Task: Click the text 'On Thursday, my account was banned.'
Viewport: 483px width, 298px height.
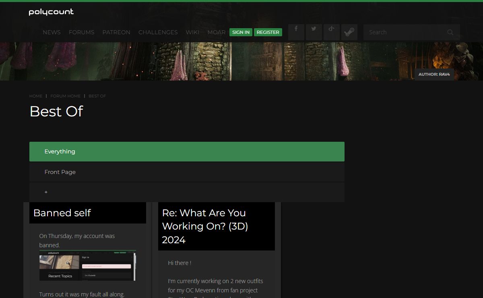Action: point(77,240)
